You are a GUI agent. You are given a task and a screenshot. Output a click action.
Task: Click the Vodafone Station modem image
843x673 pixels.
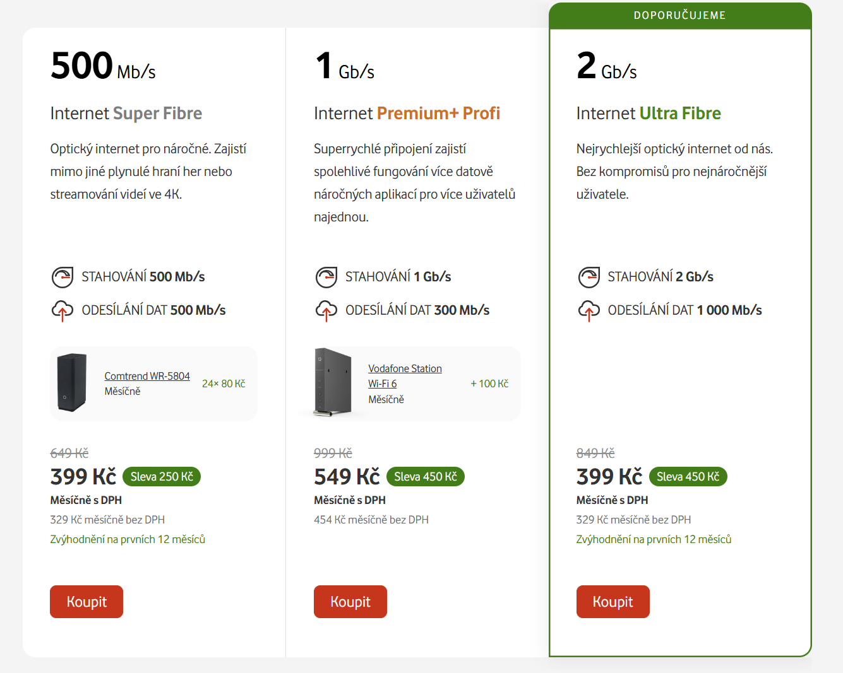click(x=333, y=382)
